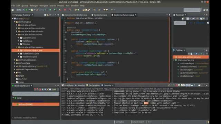
Task: Click the Quick Access search field
Action: [x=192, y=10]
